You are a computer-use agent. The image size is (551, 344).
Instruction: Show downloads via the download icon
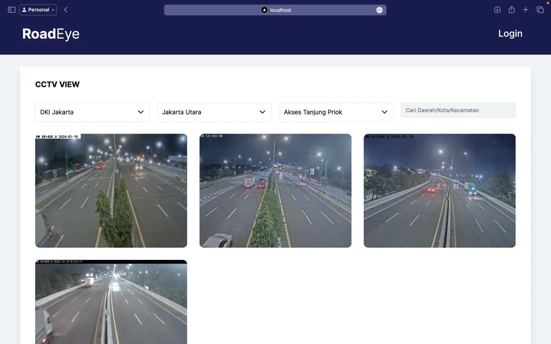tap(497, 10)
